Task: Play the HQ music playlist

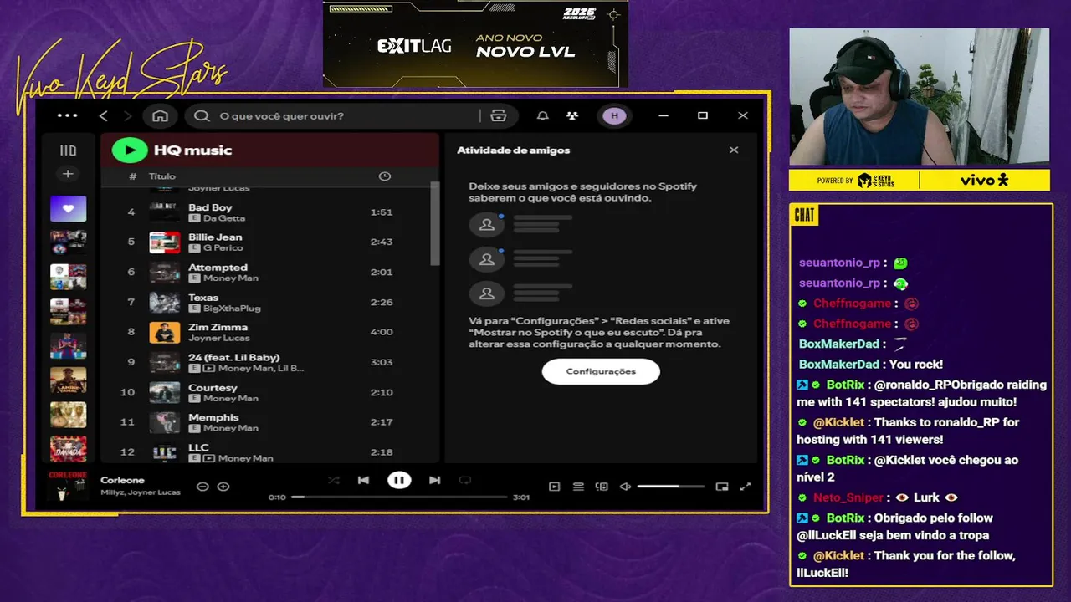Action: [x=129, y=150]
